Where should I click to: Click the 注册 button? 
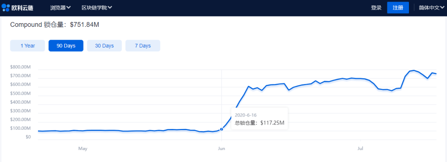click(398, 8)
